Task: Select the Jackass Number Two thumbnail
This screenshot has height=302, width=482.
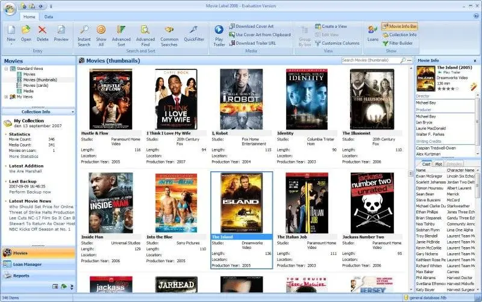Action: [372, 203]
